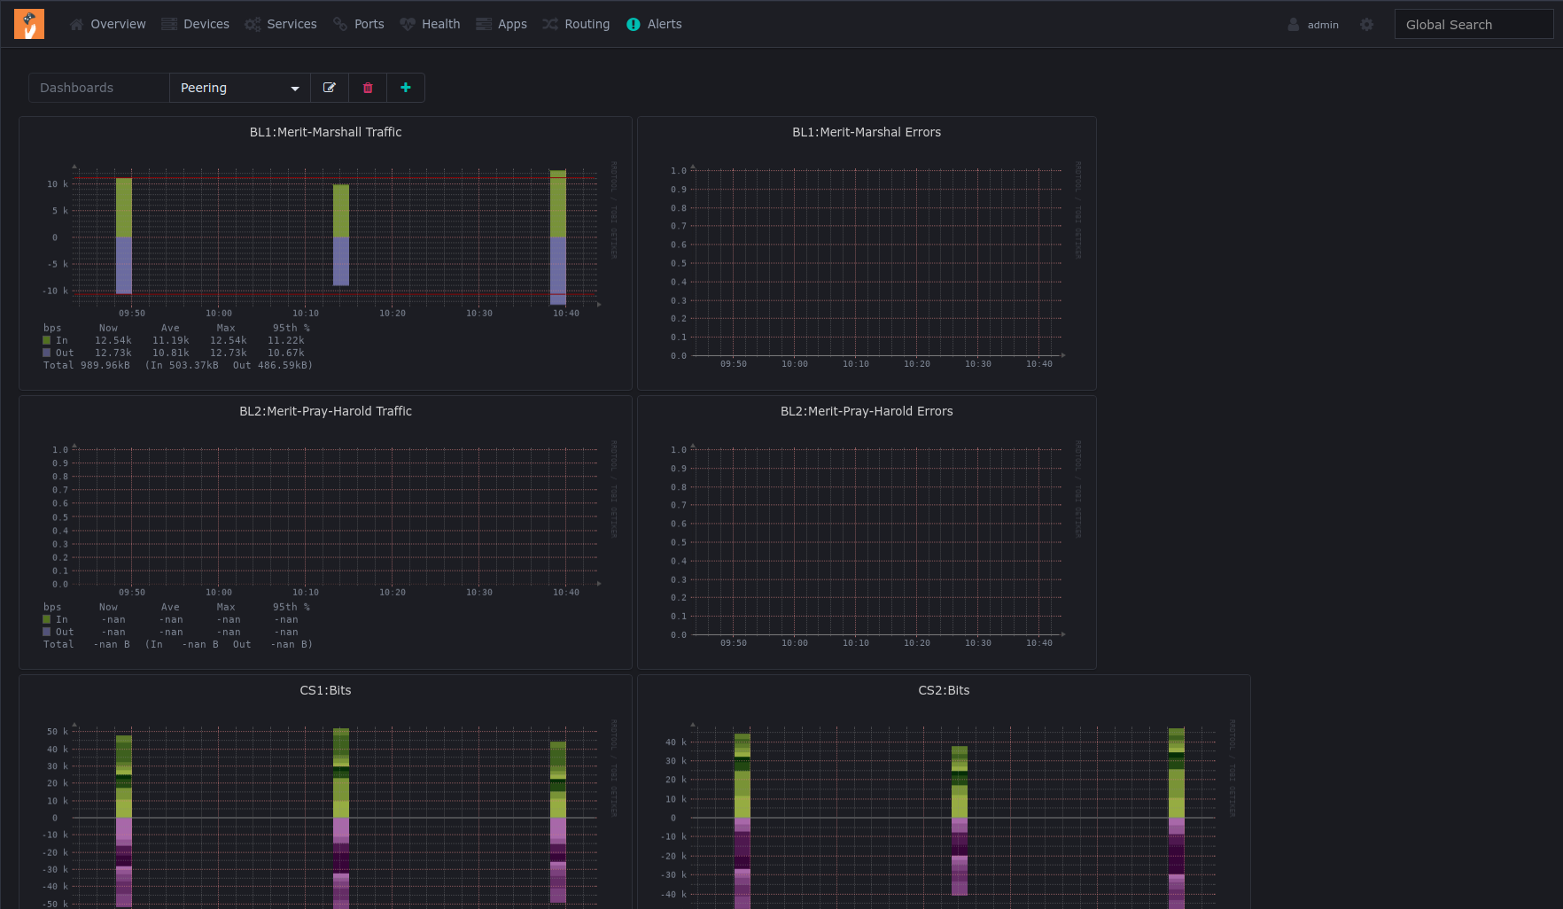Click the Services gears icon
1563x909 pixels.
[x=253, y=25]
